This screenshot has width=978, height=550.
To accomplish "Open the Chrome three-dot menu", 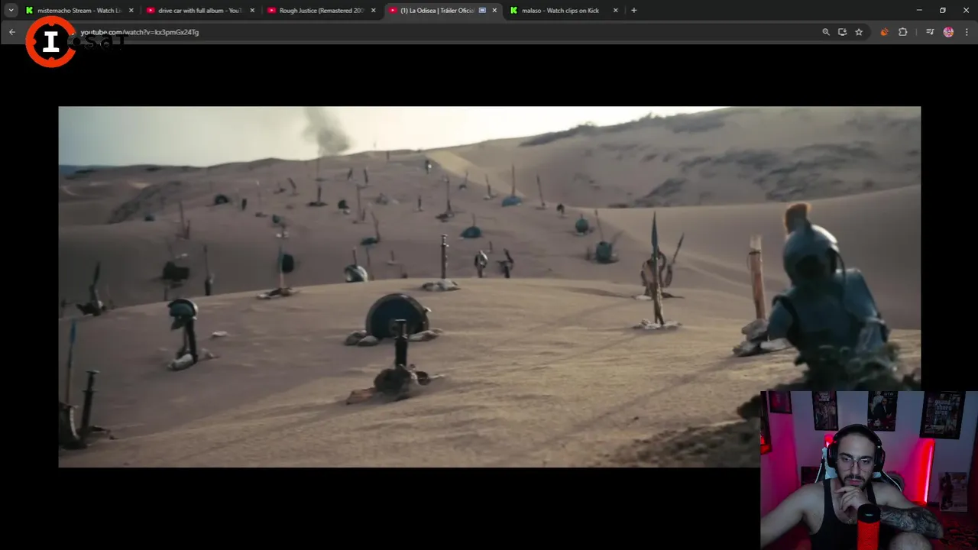I will (x=967, y=32).
